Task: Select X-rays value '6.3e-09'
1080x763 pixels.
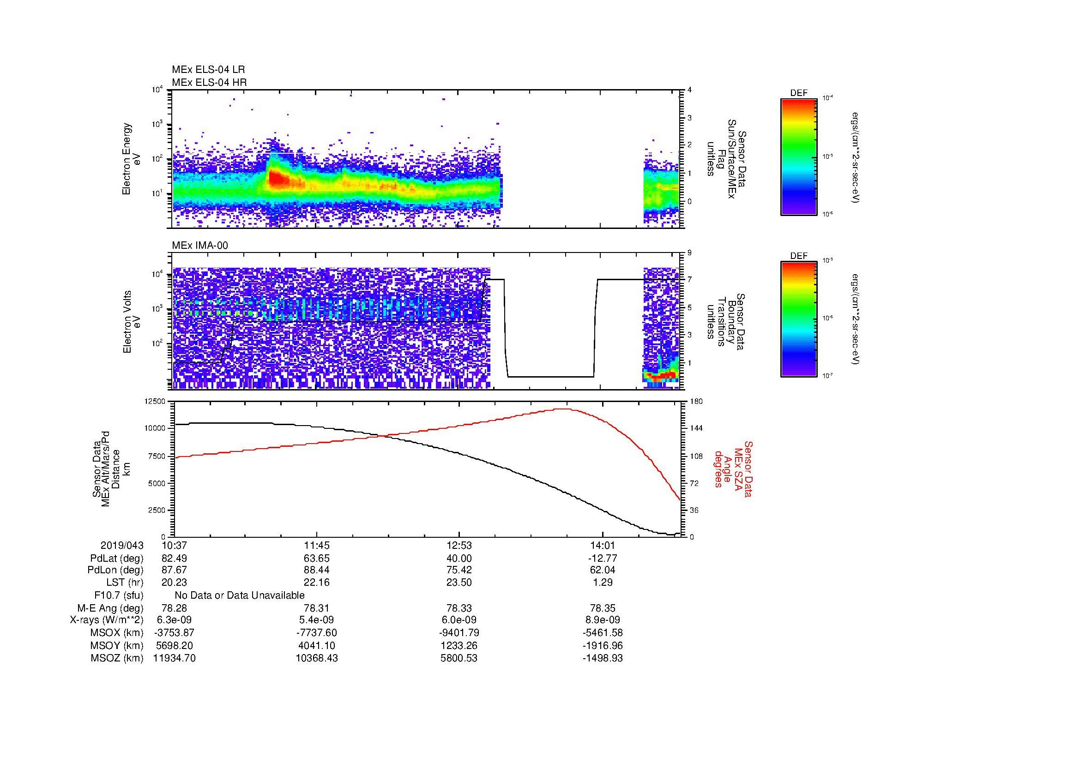Action: (174, 620)
